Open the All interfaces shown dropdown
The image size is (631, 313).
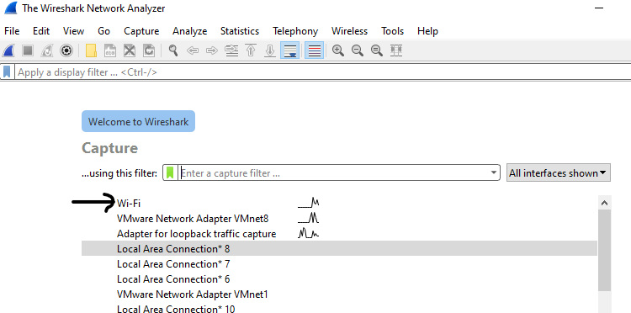558,172
